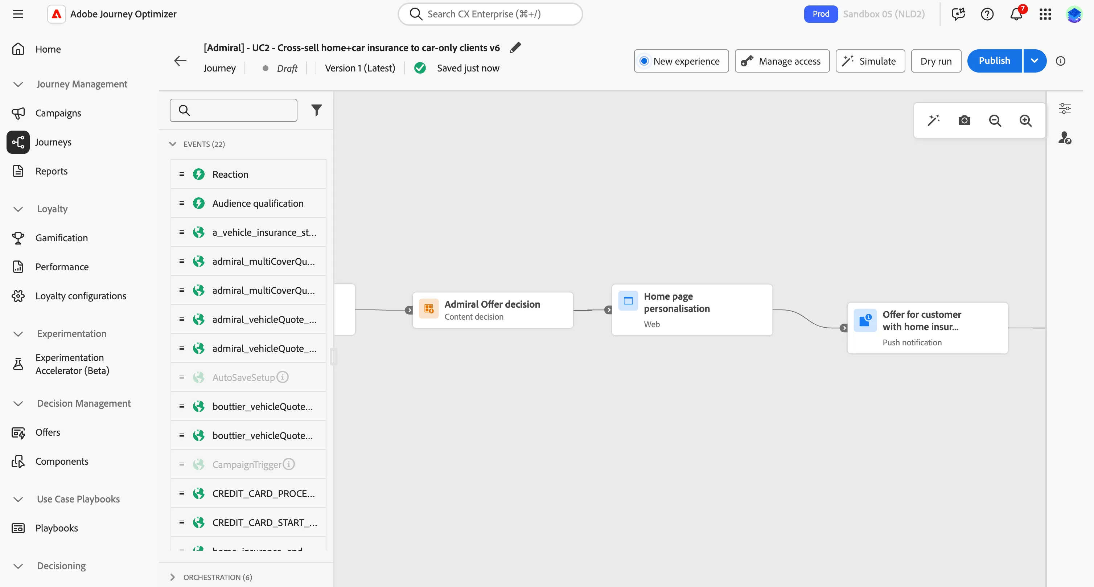Expand the ORCHESTRATION (6) section
Viewport: 1094px width, 587px height.
click(x=172, y=577)
